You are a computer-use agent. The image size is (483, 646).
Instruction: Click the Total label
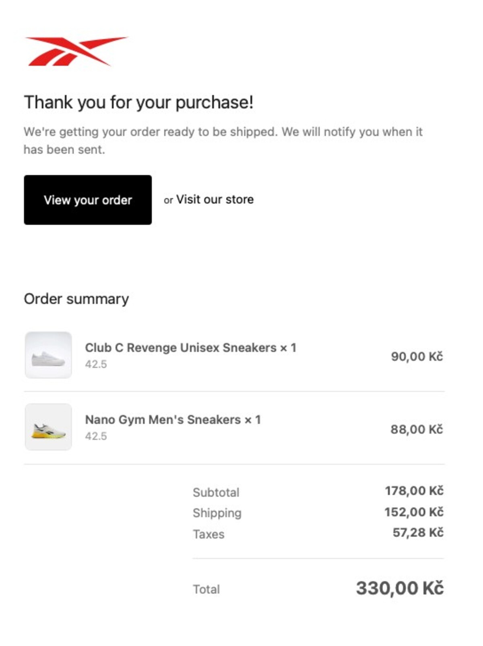(x=206, y=589)
